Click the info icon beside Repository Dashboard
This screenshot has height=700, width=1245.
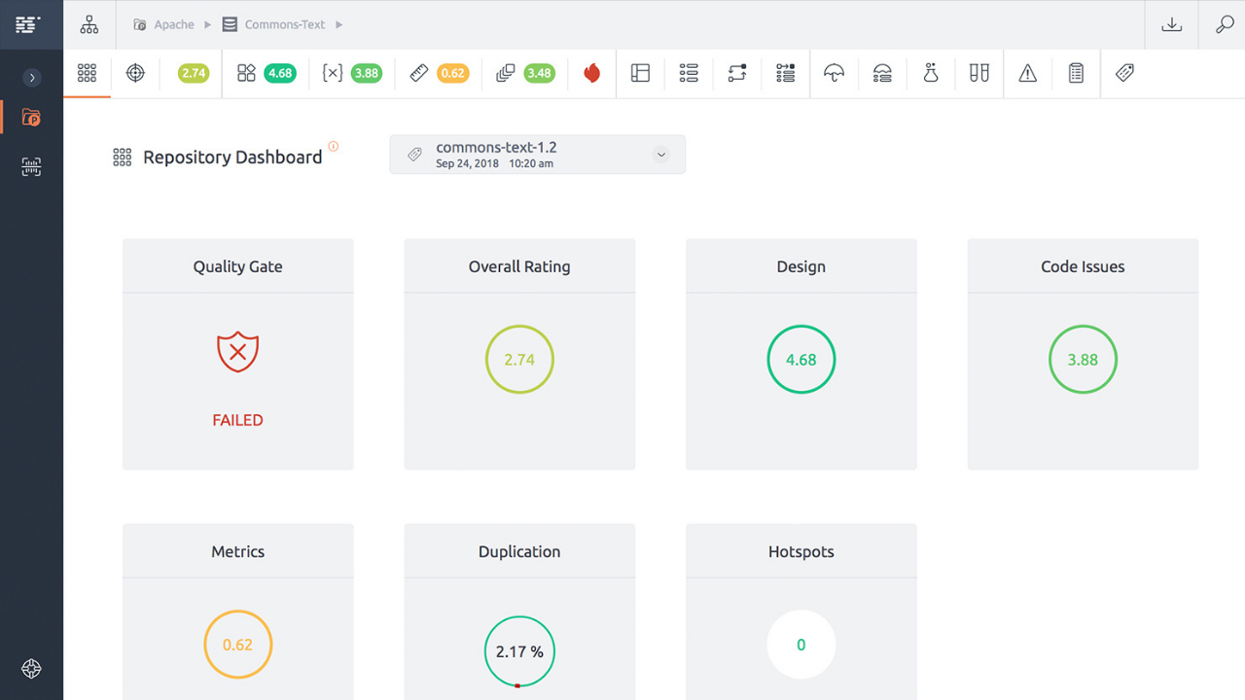[x=334, y=147]
